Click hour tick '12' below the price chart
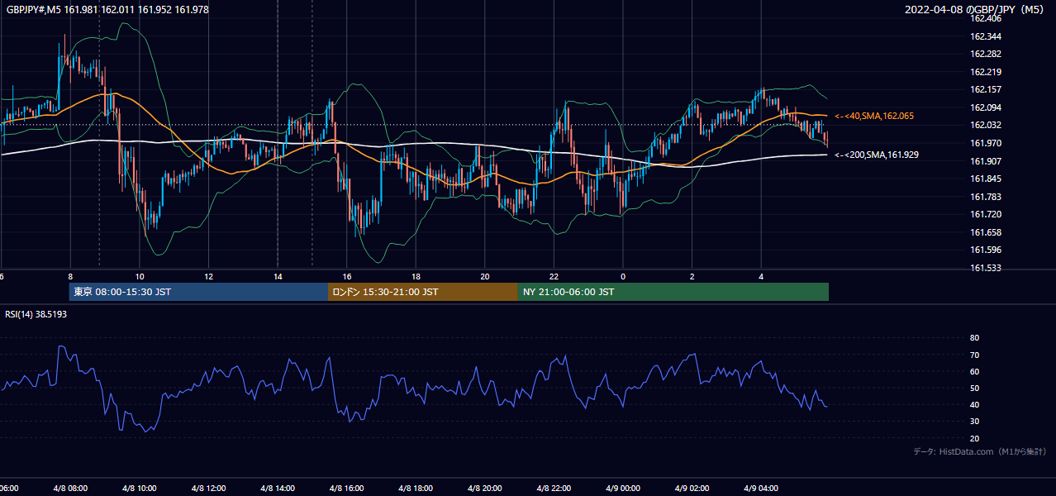The height and width of the screenshot is (496, 1056). tap(209, 276)
